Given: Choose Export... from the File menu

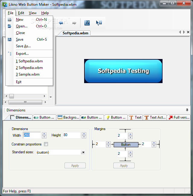Looking at the screenshot, I should click(29, 54).
